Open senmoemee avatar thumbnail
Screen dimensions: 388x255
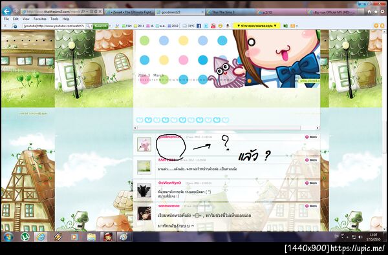[144, 213]
